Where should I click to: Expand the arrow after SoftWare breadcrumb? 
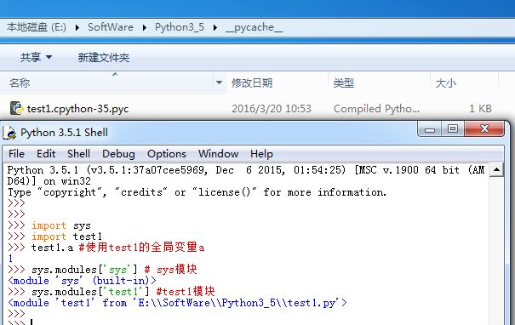coord(145,27)
